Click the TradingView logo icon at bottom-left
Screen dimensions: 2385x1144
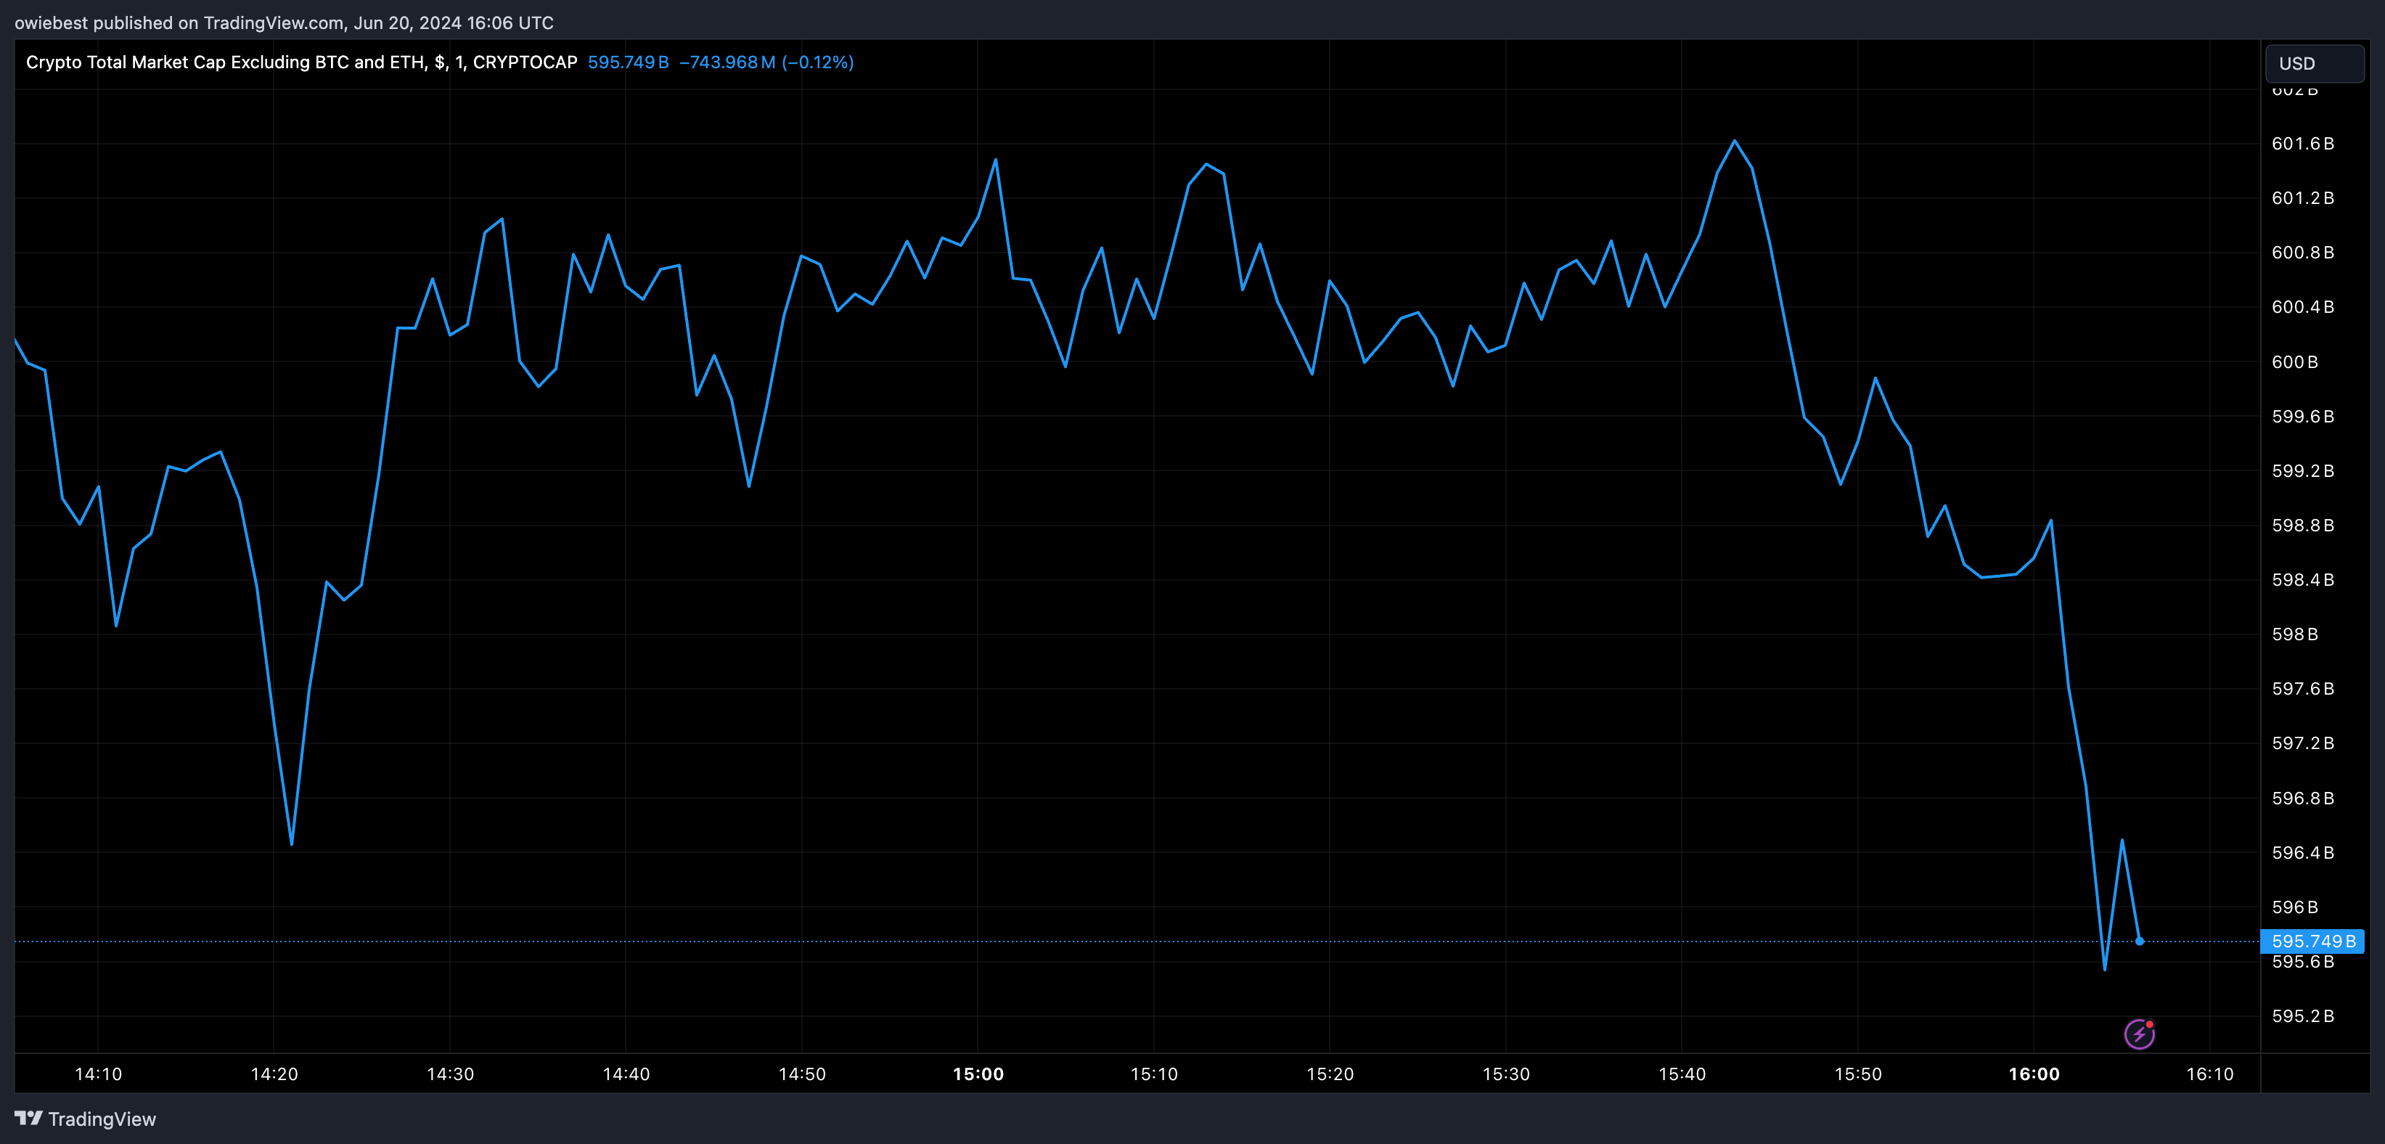tap(29, 1118)
